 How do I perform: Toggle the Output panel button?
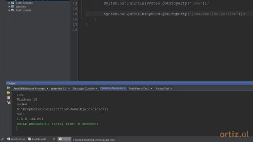pyautogui.click(x=64, y=139)
